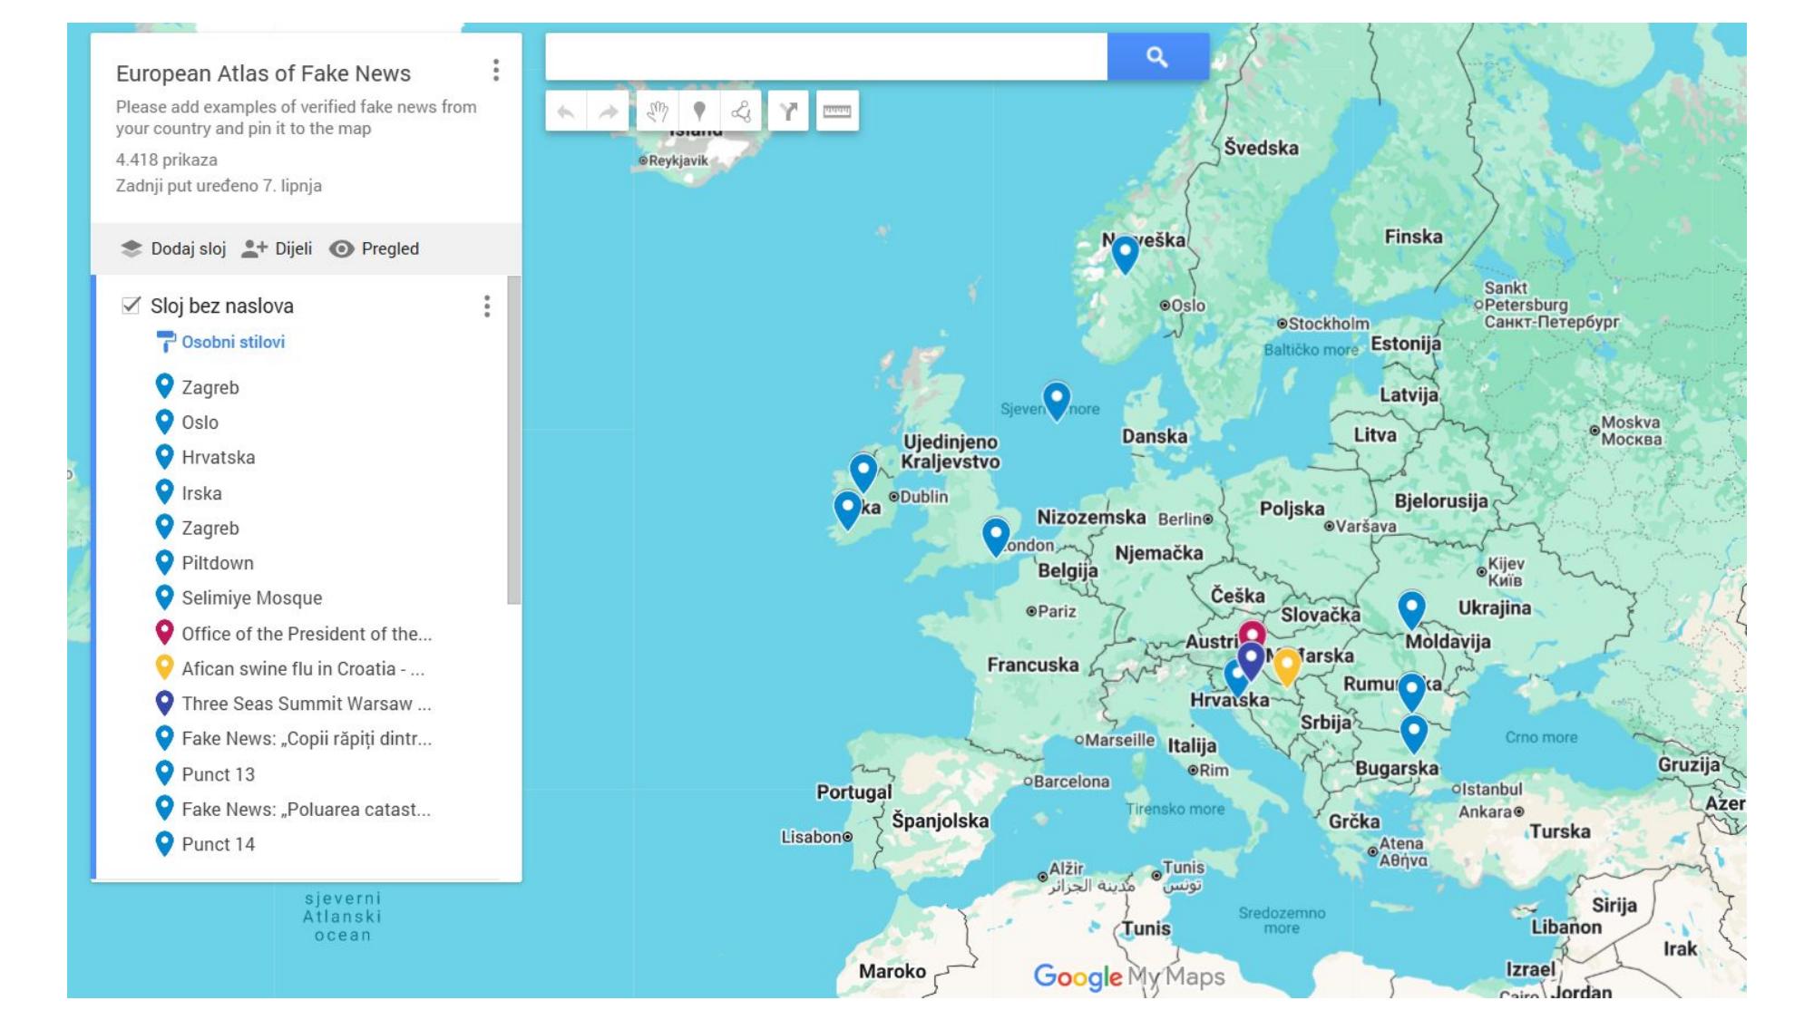Click the layer list vertical scrollbar

[x=513, y=441]
